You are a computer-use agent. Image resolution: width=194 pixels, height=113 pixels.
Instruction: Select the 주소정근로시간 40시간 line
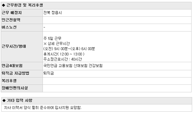coord(63,59)
